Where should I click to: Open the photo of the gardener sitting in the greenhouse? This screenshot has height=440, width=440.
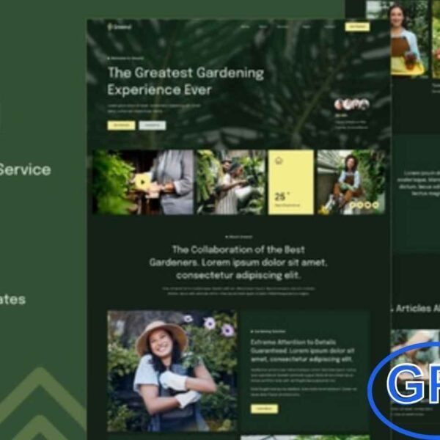(x=351, y=182)
